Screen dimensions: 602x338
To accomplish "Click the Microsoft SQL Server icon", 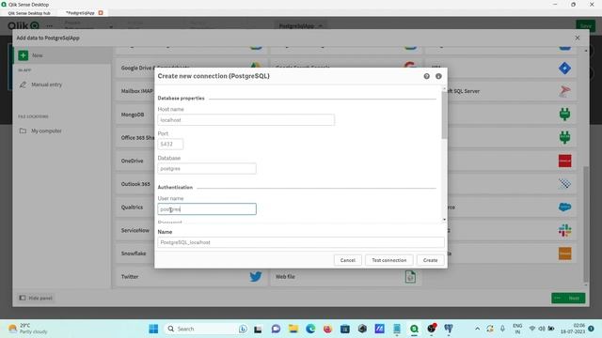I will coord(564,91).
